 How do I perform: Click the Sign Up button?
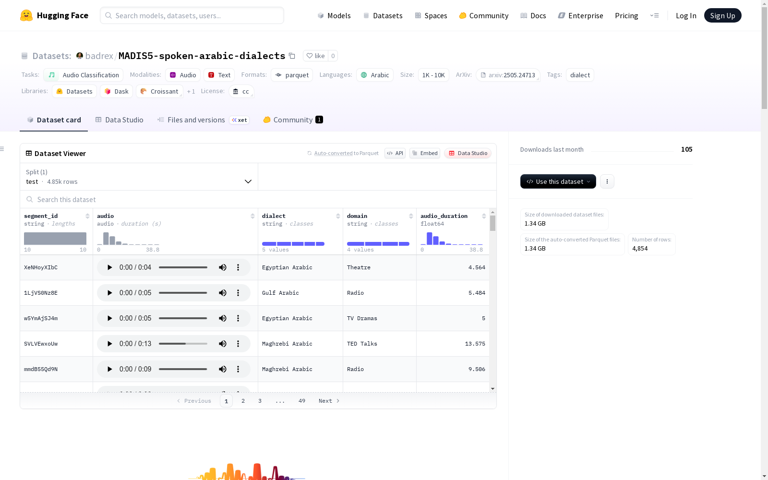click(722, 15)
